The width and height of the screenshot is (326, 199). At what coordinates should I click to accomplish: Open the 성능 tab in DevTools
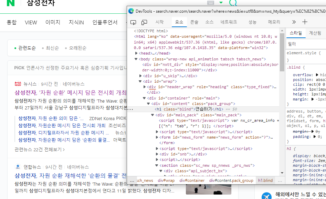(252, 22)
